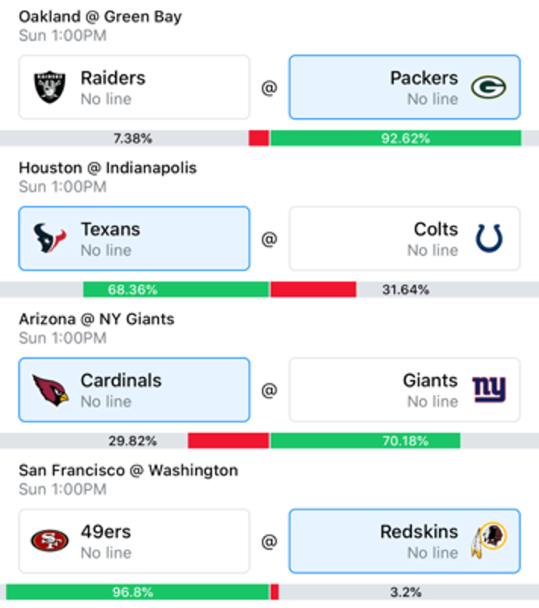Toggle the selected Texans pick card

[x=134, y=239]
